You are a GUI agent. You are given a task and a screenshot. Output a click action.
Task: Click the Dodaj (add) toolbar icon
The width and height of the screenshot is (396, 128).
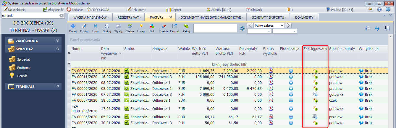pyautogui.click(x=73, y=26)
